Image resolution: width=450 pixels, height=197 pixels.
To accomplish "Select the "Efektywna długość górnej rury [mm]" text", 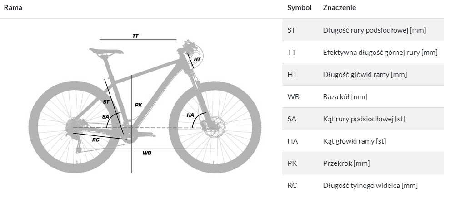I will click(x=380, y=53).
